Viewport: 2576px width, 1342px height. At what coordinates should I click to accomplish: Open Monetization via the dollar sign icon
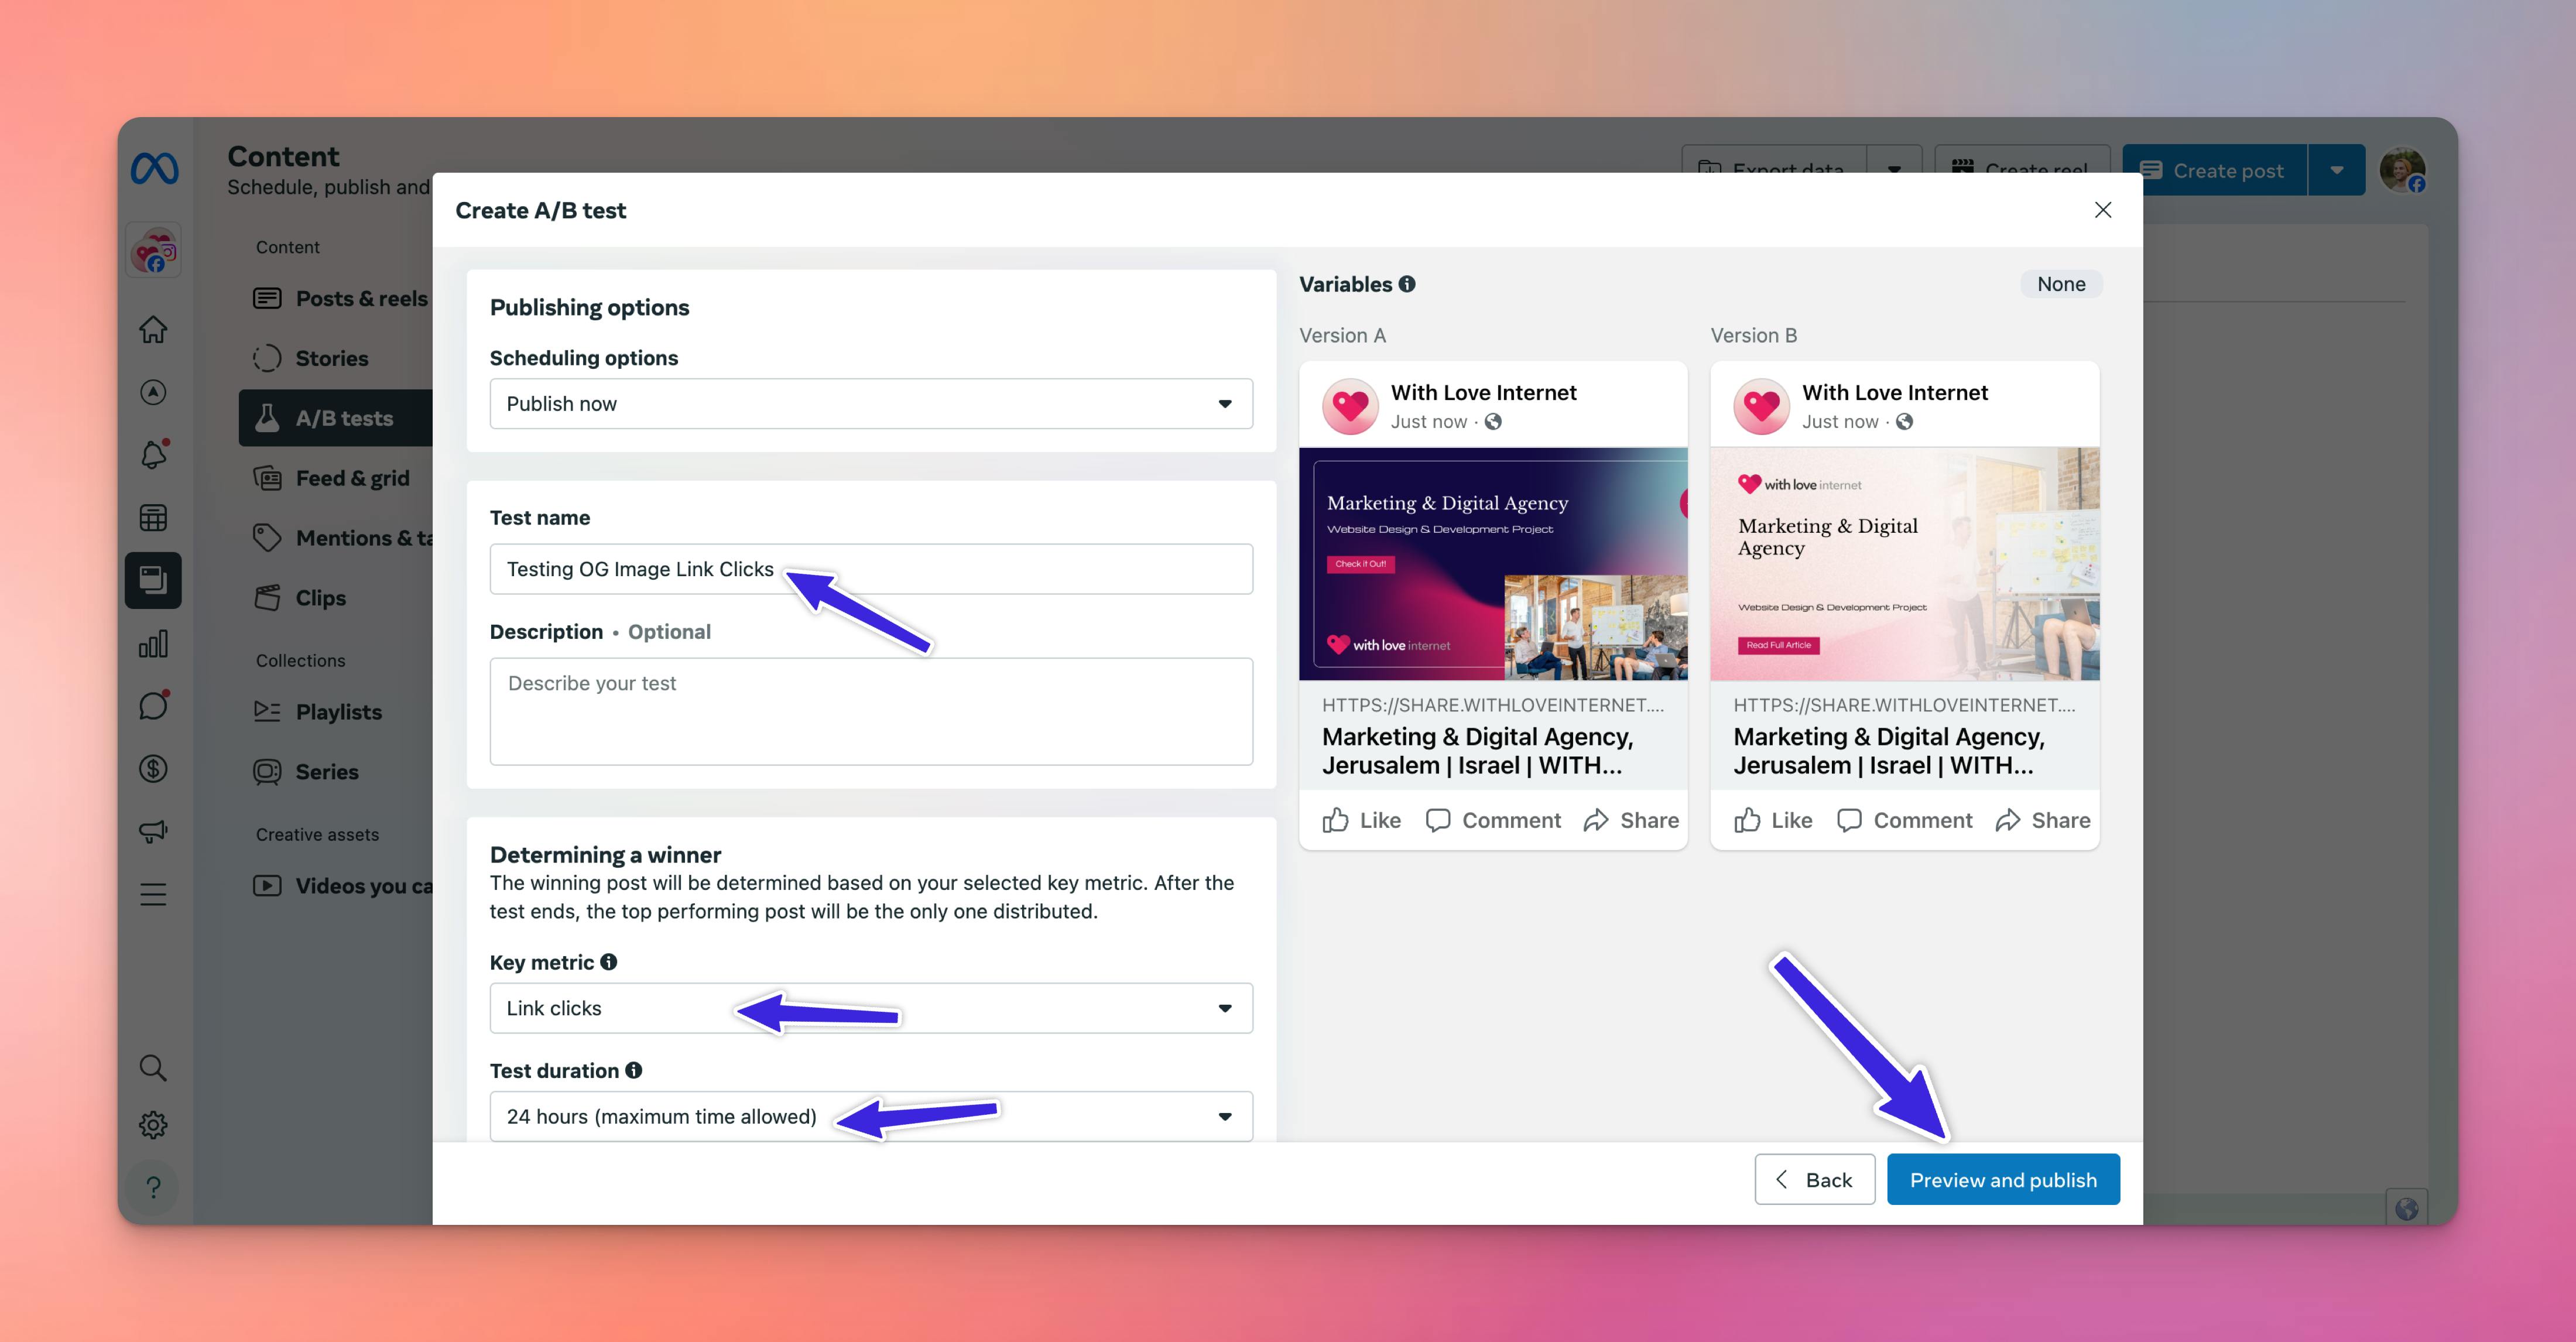153,768
